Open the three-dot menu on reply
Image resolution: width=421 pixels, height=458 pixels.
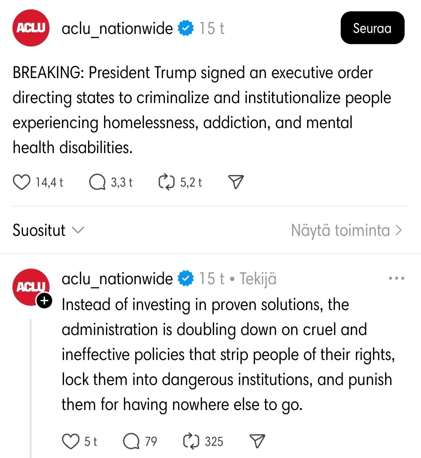[396, 278]
